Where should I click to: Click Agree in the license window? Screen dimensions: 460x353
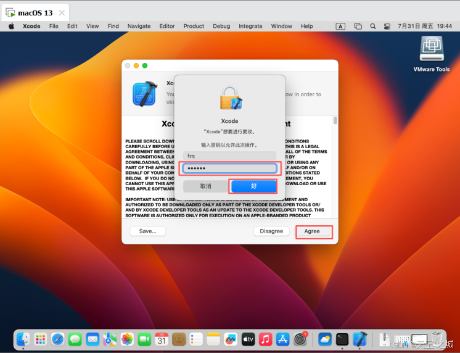(x=312, y=231)
